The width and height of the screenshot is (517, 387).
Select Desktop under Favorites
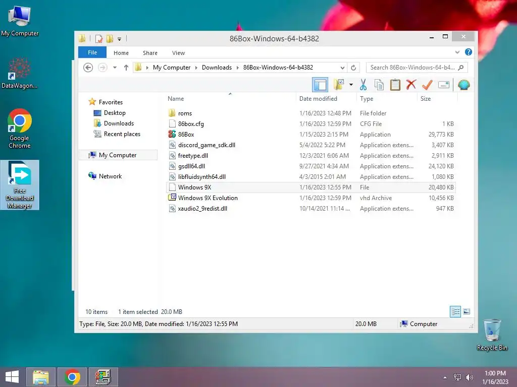point(115,113)
